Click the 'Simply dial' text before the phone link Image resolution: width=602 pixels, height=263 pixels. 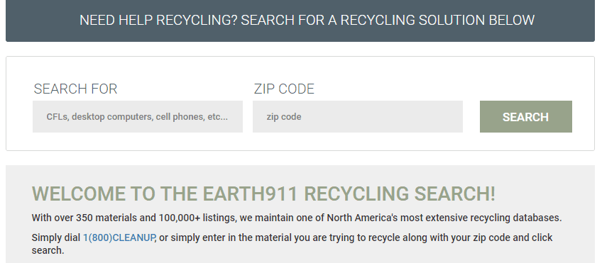pos(56,237)
